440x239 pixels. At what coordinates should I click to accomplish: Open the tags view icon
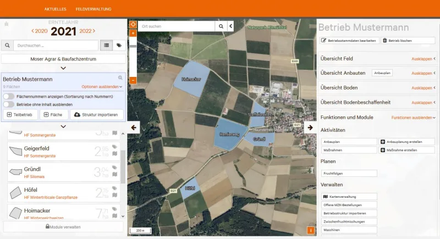coord(119,45)
